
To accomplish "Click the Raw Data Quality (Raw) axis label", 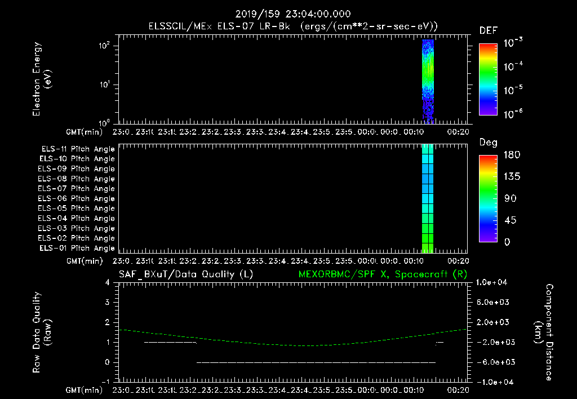I will pos(42,333).
